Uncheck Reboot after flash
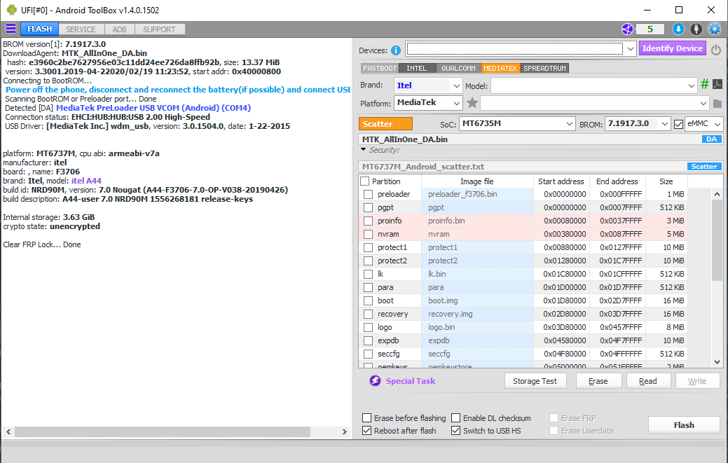 (x=366, y=431)
